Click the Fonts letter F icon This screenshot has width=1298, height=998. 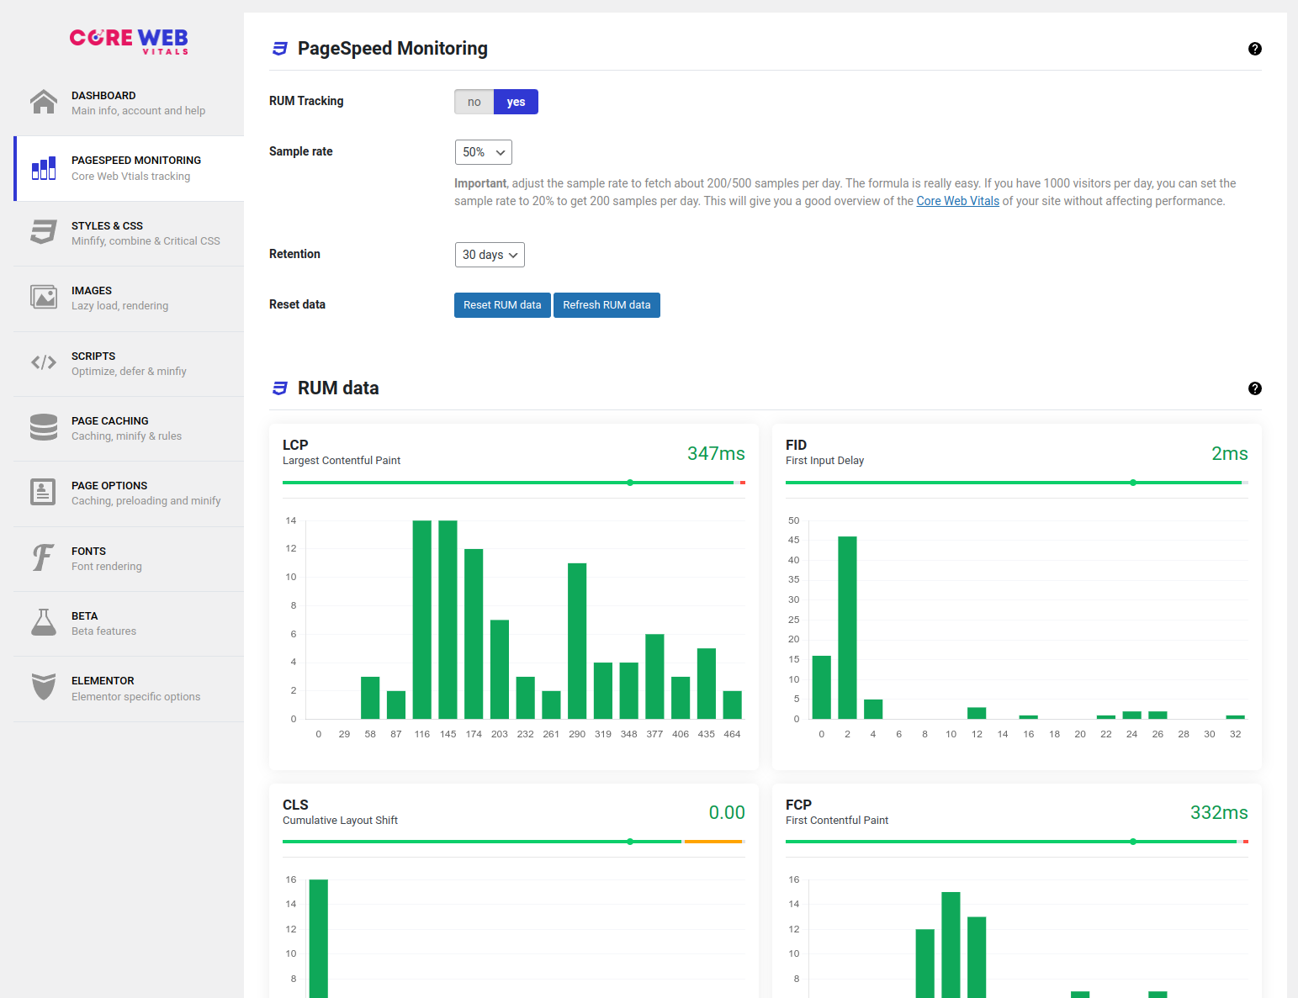44,557
